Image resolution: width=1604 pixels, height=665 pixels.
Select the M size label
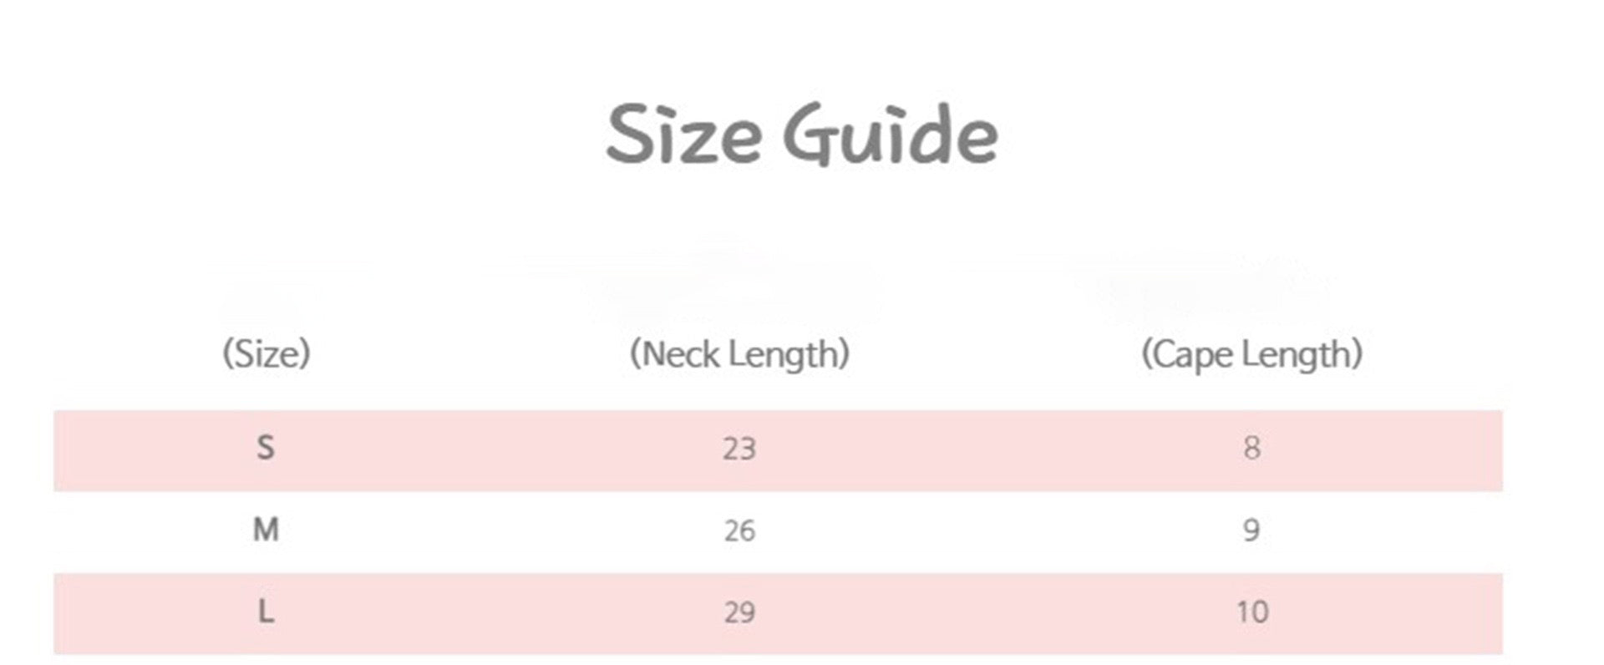click(x=266, y=530)
